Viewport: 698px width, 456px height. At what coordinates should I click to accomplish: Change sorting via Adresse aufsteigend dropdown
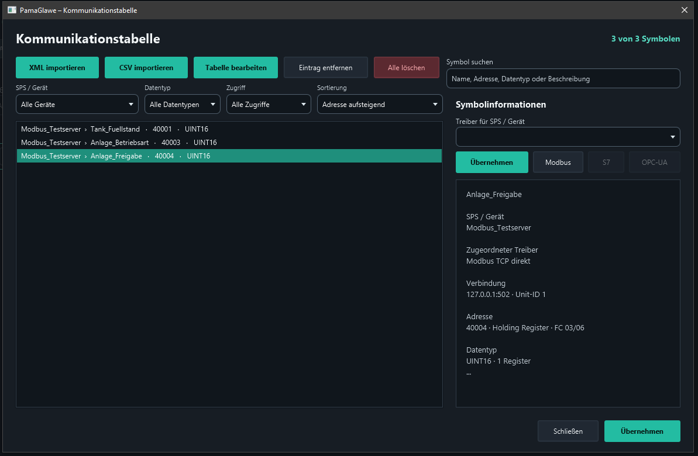pyautogui.click(x=380, y=105)
